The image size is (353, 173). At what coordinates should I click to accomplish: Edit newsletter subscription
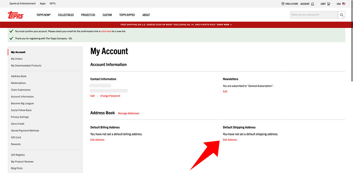(225, 92)
